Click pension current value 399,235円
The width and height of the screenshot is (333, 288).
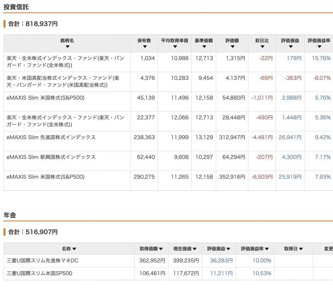186,260
